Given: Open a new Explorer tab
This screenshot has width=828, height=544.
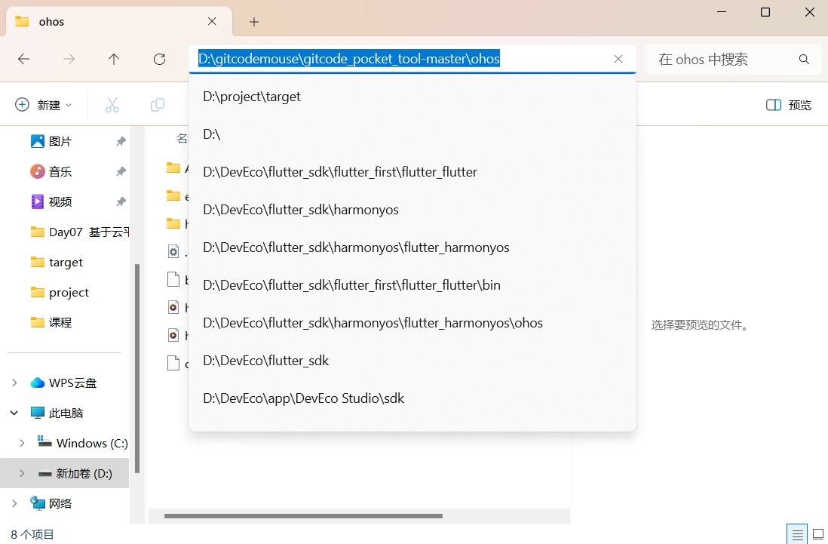Looking at the screenshot, I should pyautogui.click(x=254, y=22).
